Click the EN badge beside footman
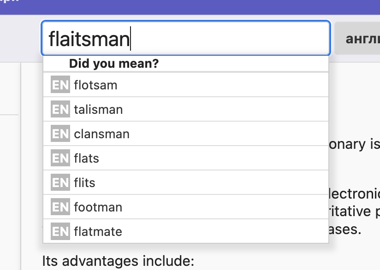The image size is (380, 270). (60, 207)
